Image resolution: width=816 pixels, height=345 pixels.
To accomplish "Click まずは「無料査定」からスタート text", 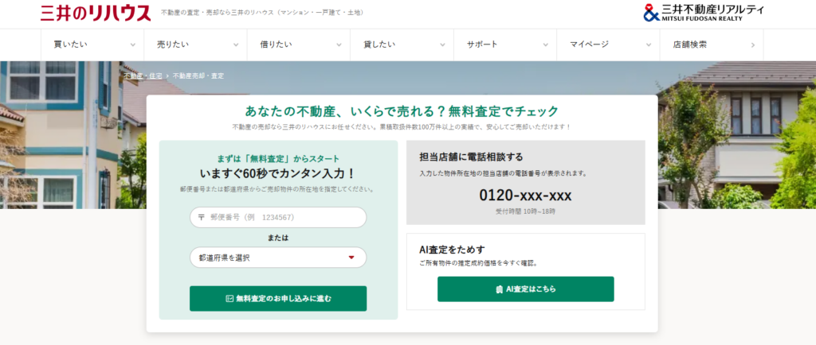I will pyautogui.click(x=278, y=159).
